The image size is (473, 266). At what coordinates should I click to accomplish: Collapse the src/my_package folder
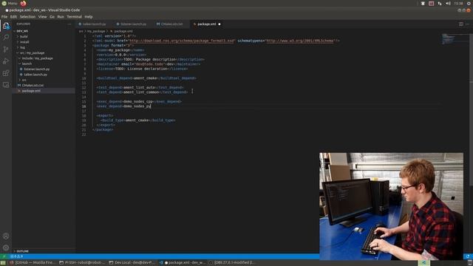[32, 52]
